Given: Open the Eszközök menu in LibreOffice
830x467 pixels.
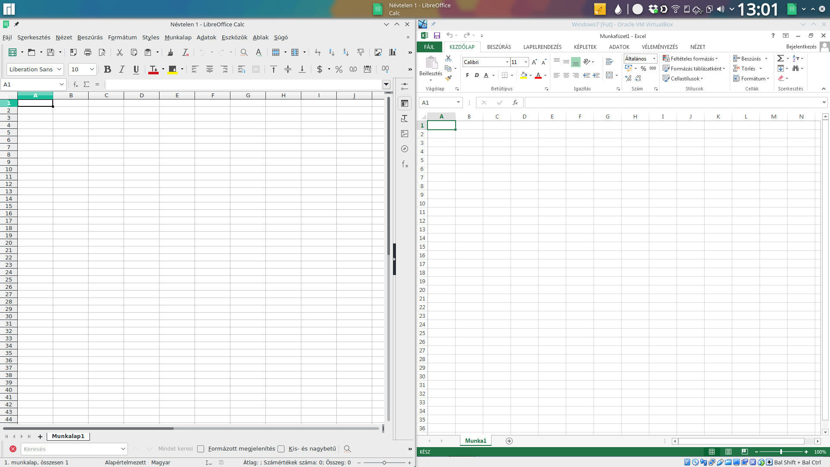Looking at the screenshot, I should (234, 37).
